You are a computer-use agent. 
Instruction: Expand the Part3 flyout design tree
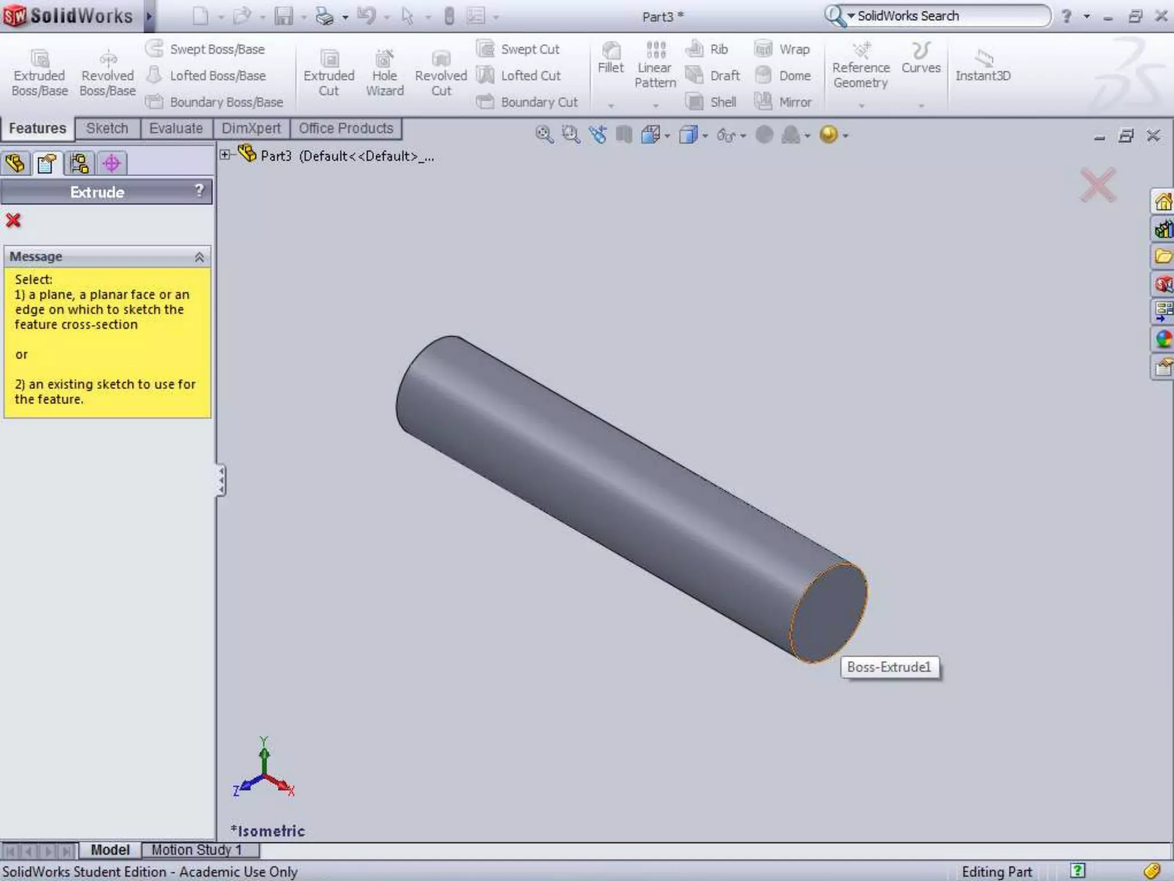pos(225,155)
